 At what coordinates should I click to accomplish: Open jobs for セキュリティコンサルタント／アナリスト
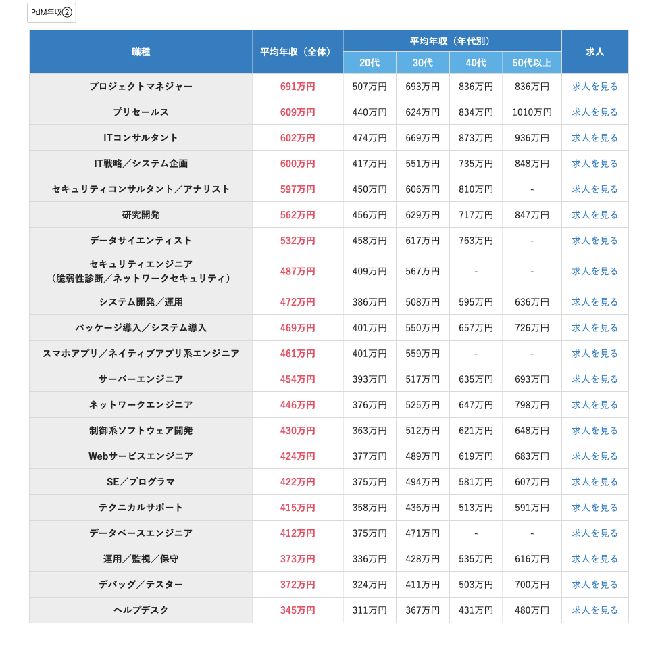(x=594, y=189)
